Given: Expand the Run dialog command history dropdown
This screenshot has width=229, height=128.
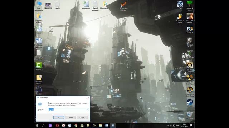Looking at the screenshot, I should [x=87, y=110].
